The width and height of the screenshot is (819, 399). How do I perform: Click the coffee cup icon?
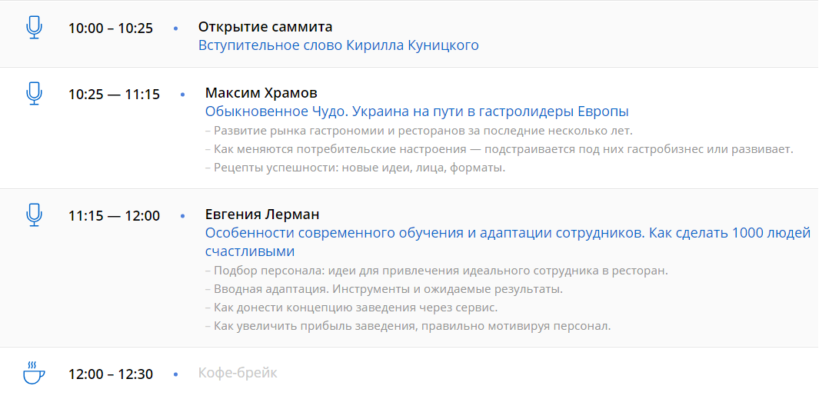[x=34, y=373]
